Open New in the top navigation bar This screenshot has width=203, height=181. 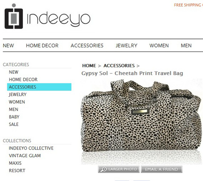click(8, 45)
